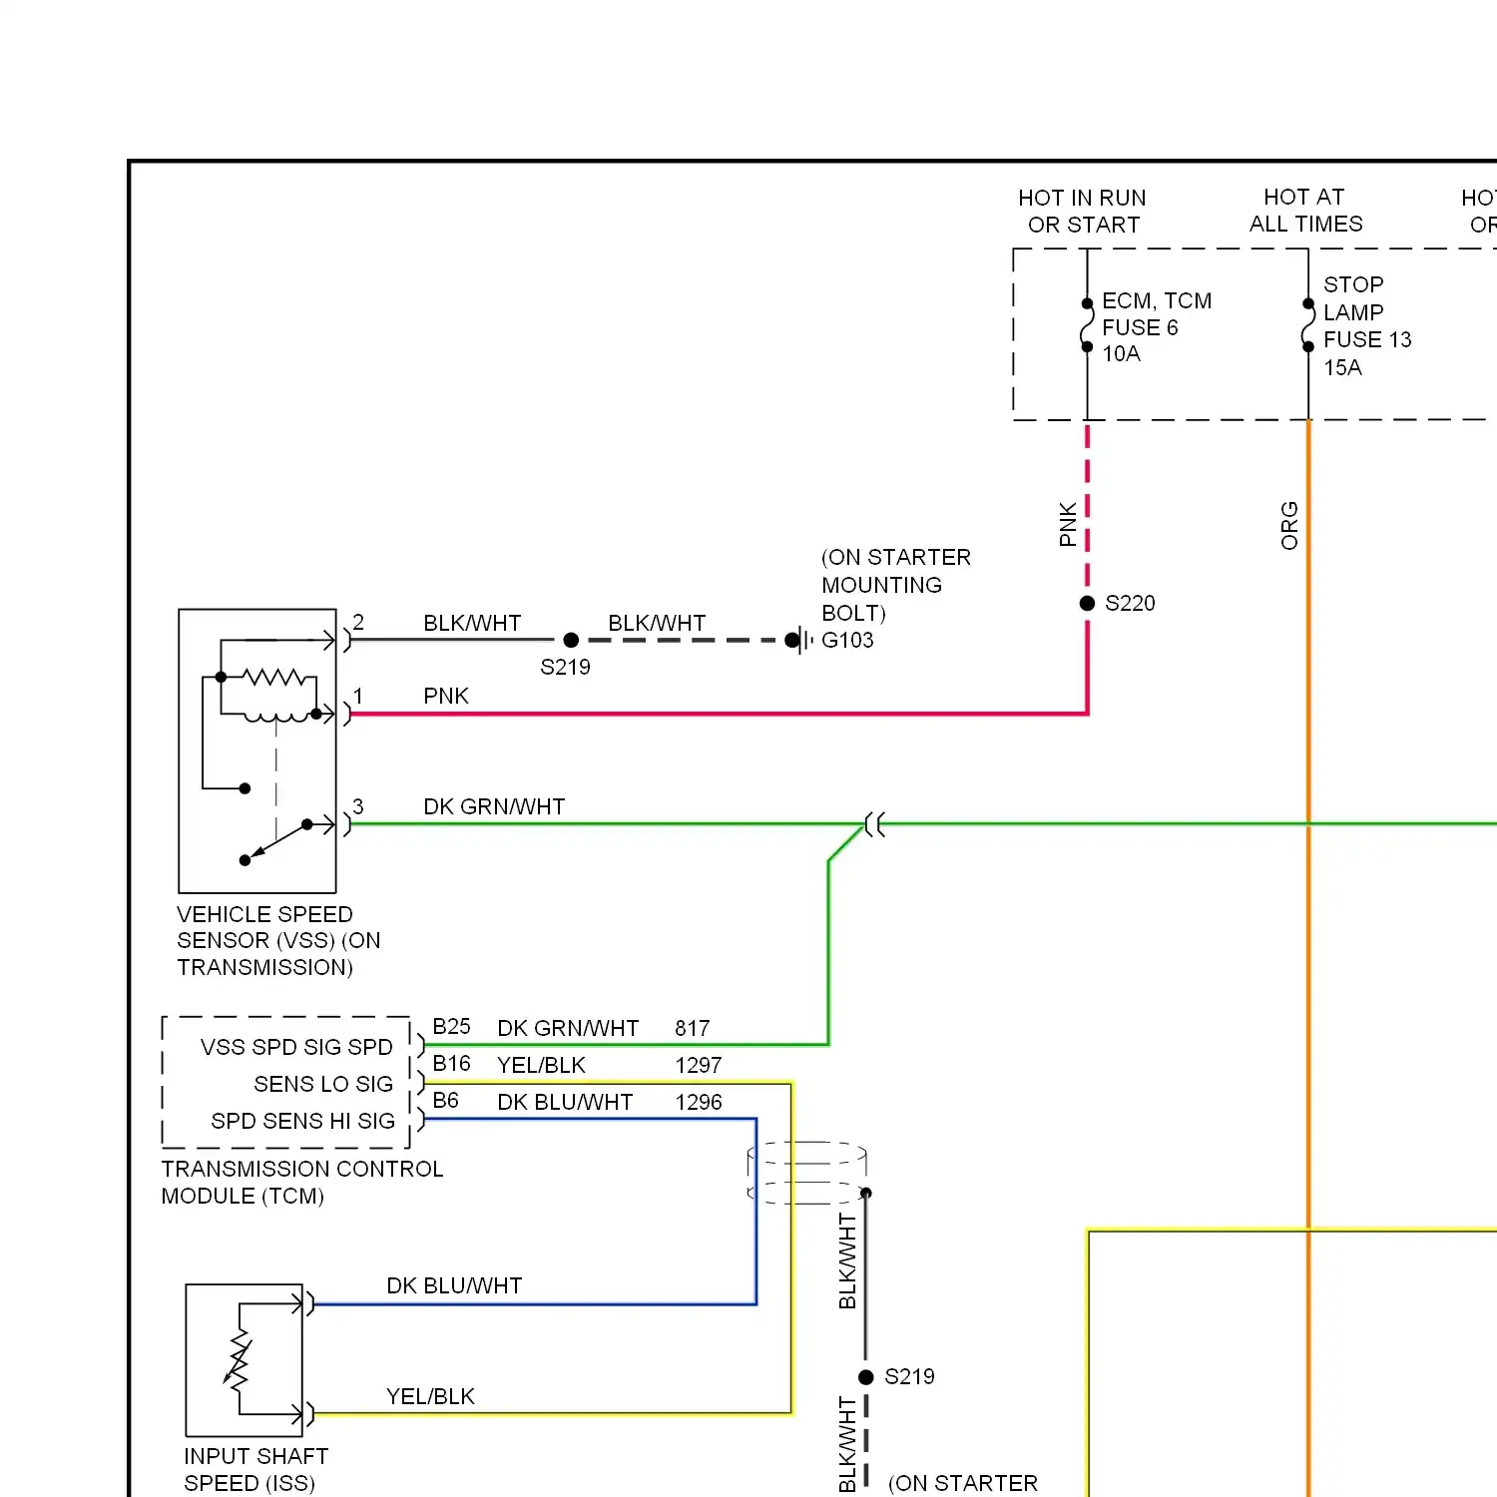Viewport: 1497px width, 1497px height.
Task: Select terminal "B16" on the TCM
Action: tap(451, 1064)
